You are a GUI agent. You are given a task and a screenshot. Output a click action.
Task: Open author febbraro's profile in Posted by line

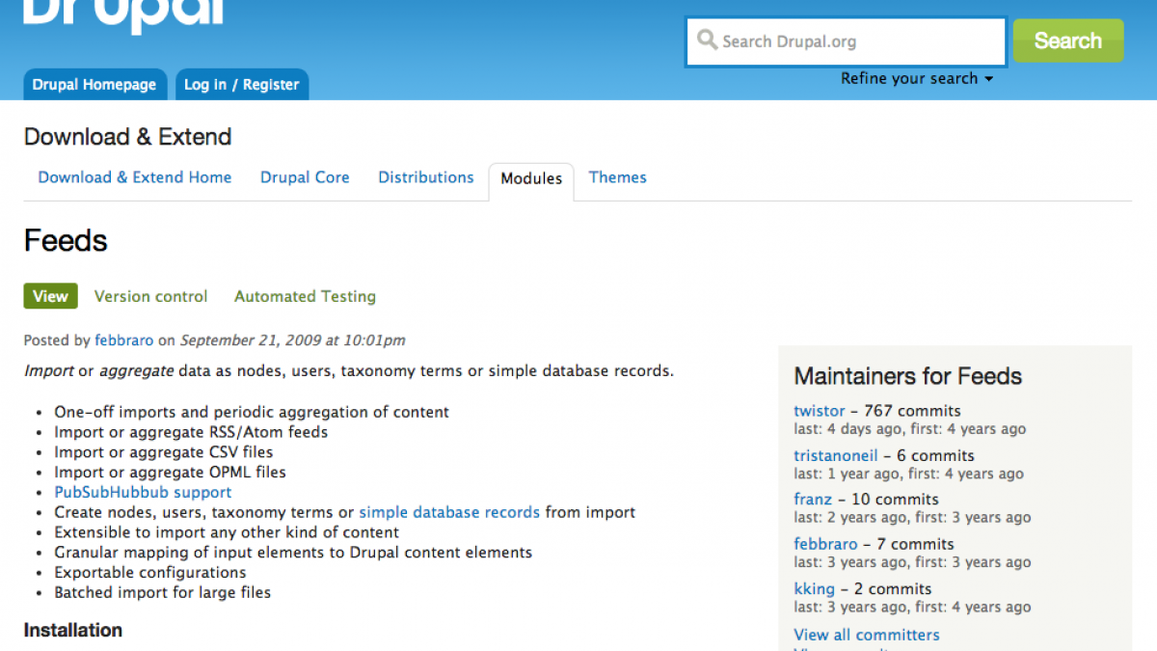pyautogui.click(x=124, y=339)
